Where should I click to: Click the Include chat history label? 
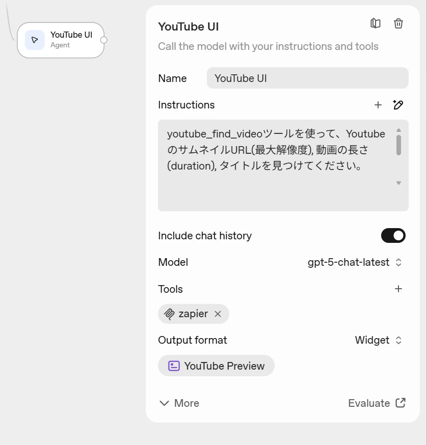[x=205, y=236]
